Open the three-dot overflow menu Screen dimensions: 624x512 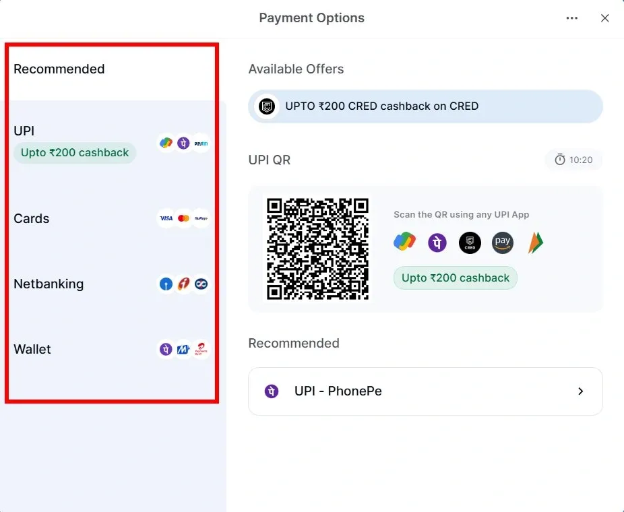pyautogui.click(x=571, y=18)
